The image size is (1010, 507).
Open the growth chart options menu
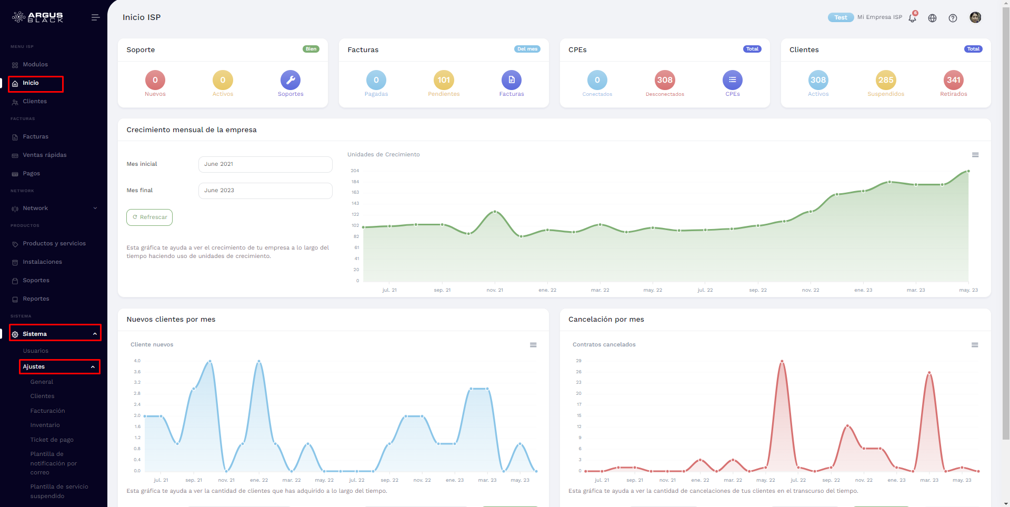pyautogui.click(x=975, y=155)
